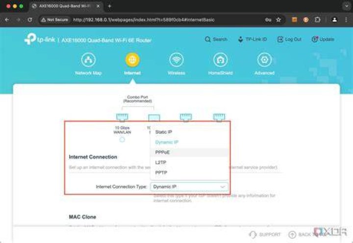Screen dimensions: 353x243
Task: Choose L2TP from connection list
Action: coord(189,162)
